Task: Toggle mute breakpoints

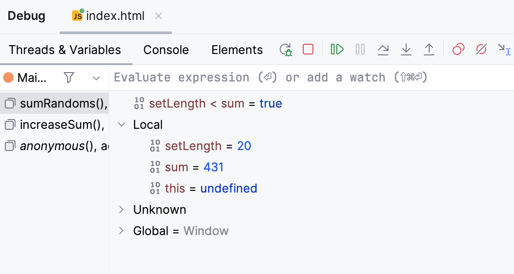Action: [481, 49]
